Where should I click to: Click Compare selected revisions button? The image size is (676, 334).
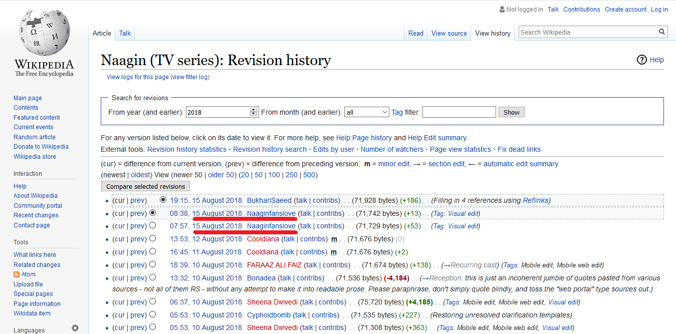(145, 186)
